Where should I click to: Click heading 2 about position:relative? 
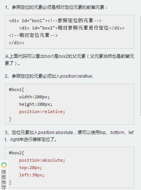49,76
